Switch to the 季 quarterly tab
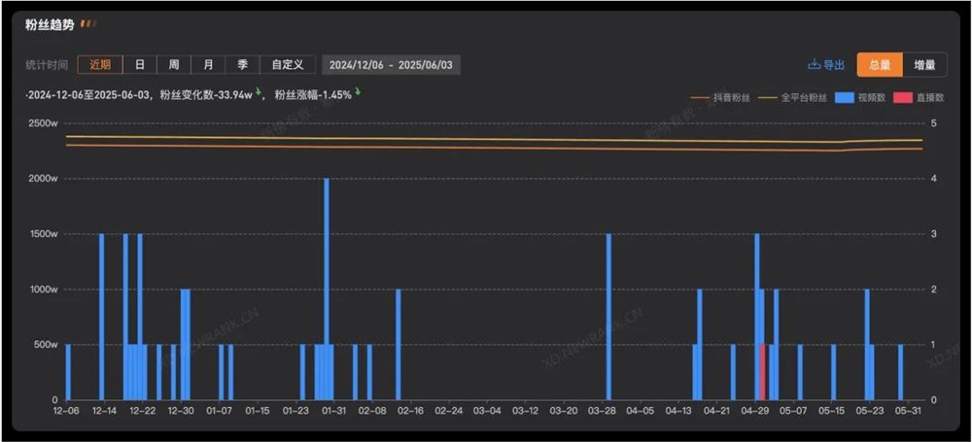Image resolution: width=972 pixels, height=442 pixels. point(243,64)
